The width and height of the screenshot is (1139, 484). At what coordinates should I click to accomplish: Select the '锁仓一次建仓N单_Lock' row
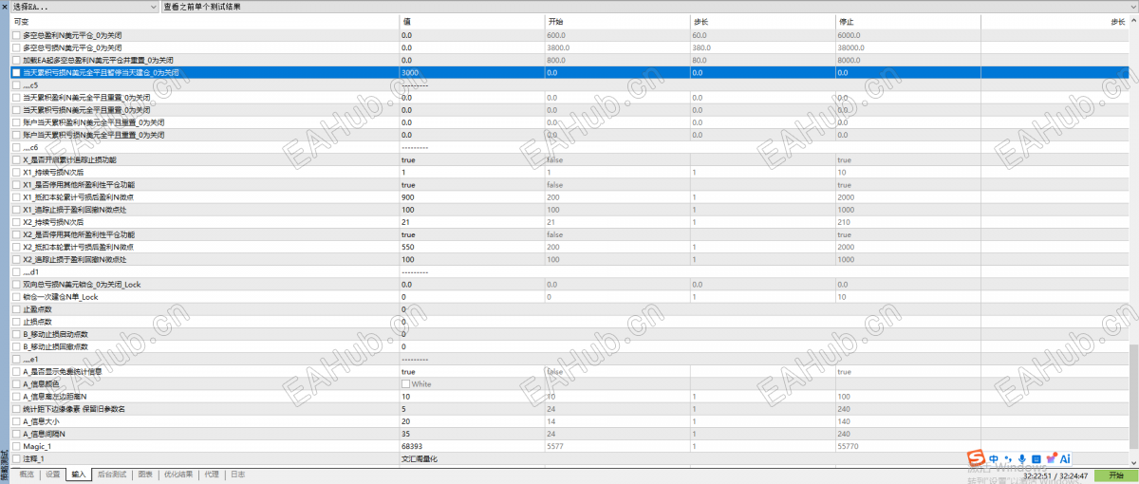(569, 297)
